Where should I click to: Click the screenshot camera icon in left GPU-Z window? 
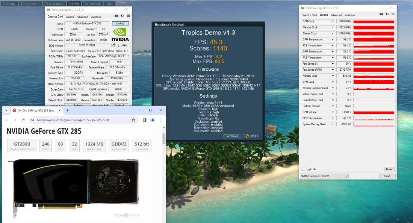(116, 16)
